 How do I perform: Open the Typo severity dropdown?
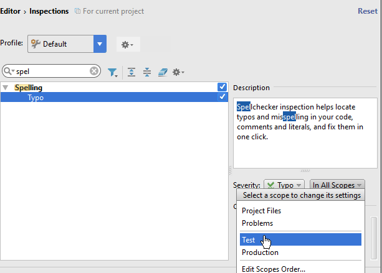(x=284, y=185)
